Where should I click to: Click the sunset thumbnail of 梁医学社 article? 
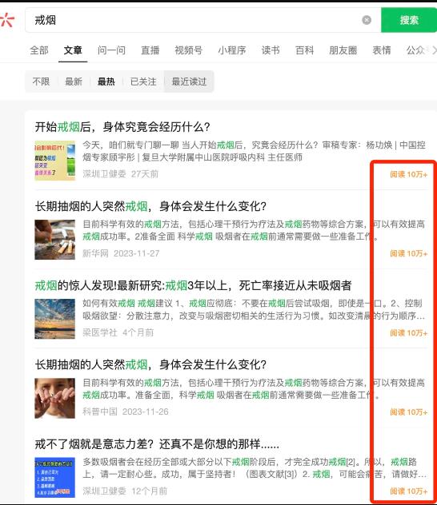click(x=55, y=319)
